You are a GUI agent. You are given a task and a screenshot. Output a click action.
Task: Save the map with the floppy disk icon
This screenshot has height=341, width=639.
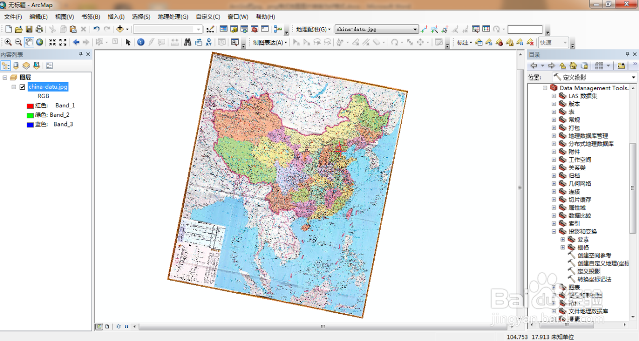[x=29, y=29]
